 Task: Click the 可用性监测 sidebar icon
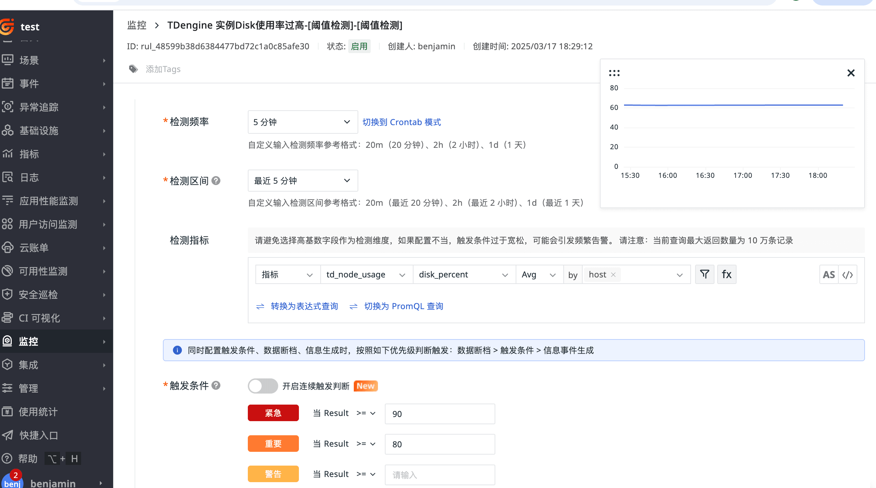(x=8, y=271)
